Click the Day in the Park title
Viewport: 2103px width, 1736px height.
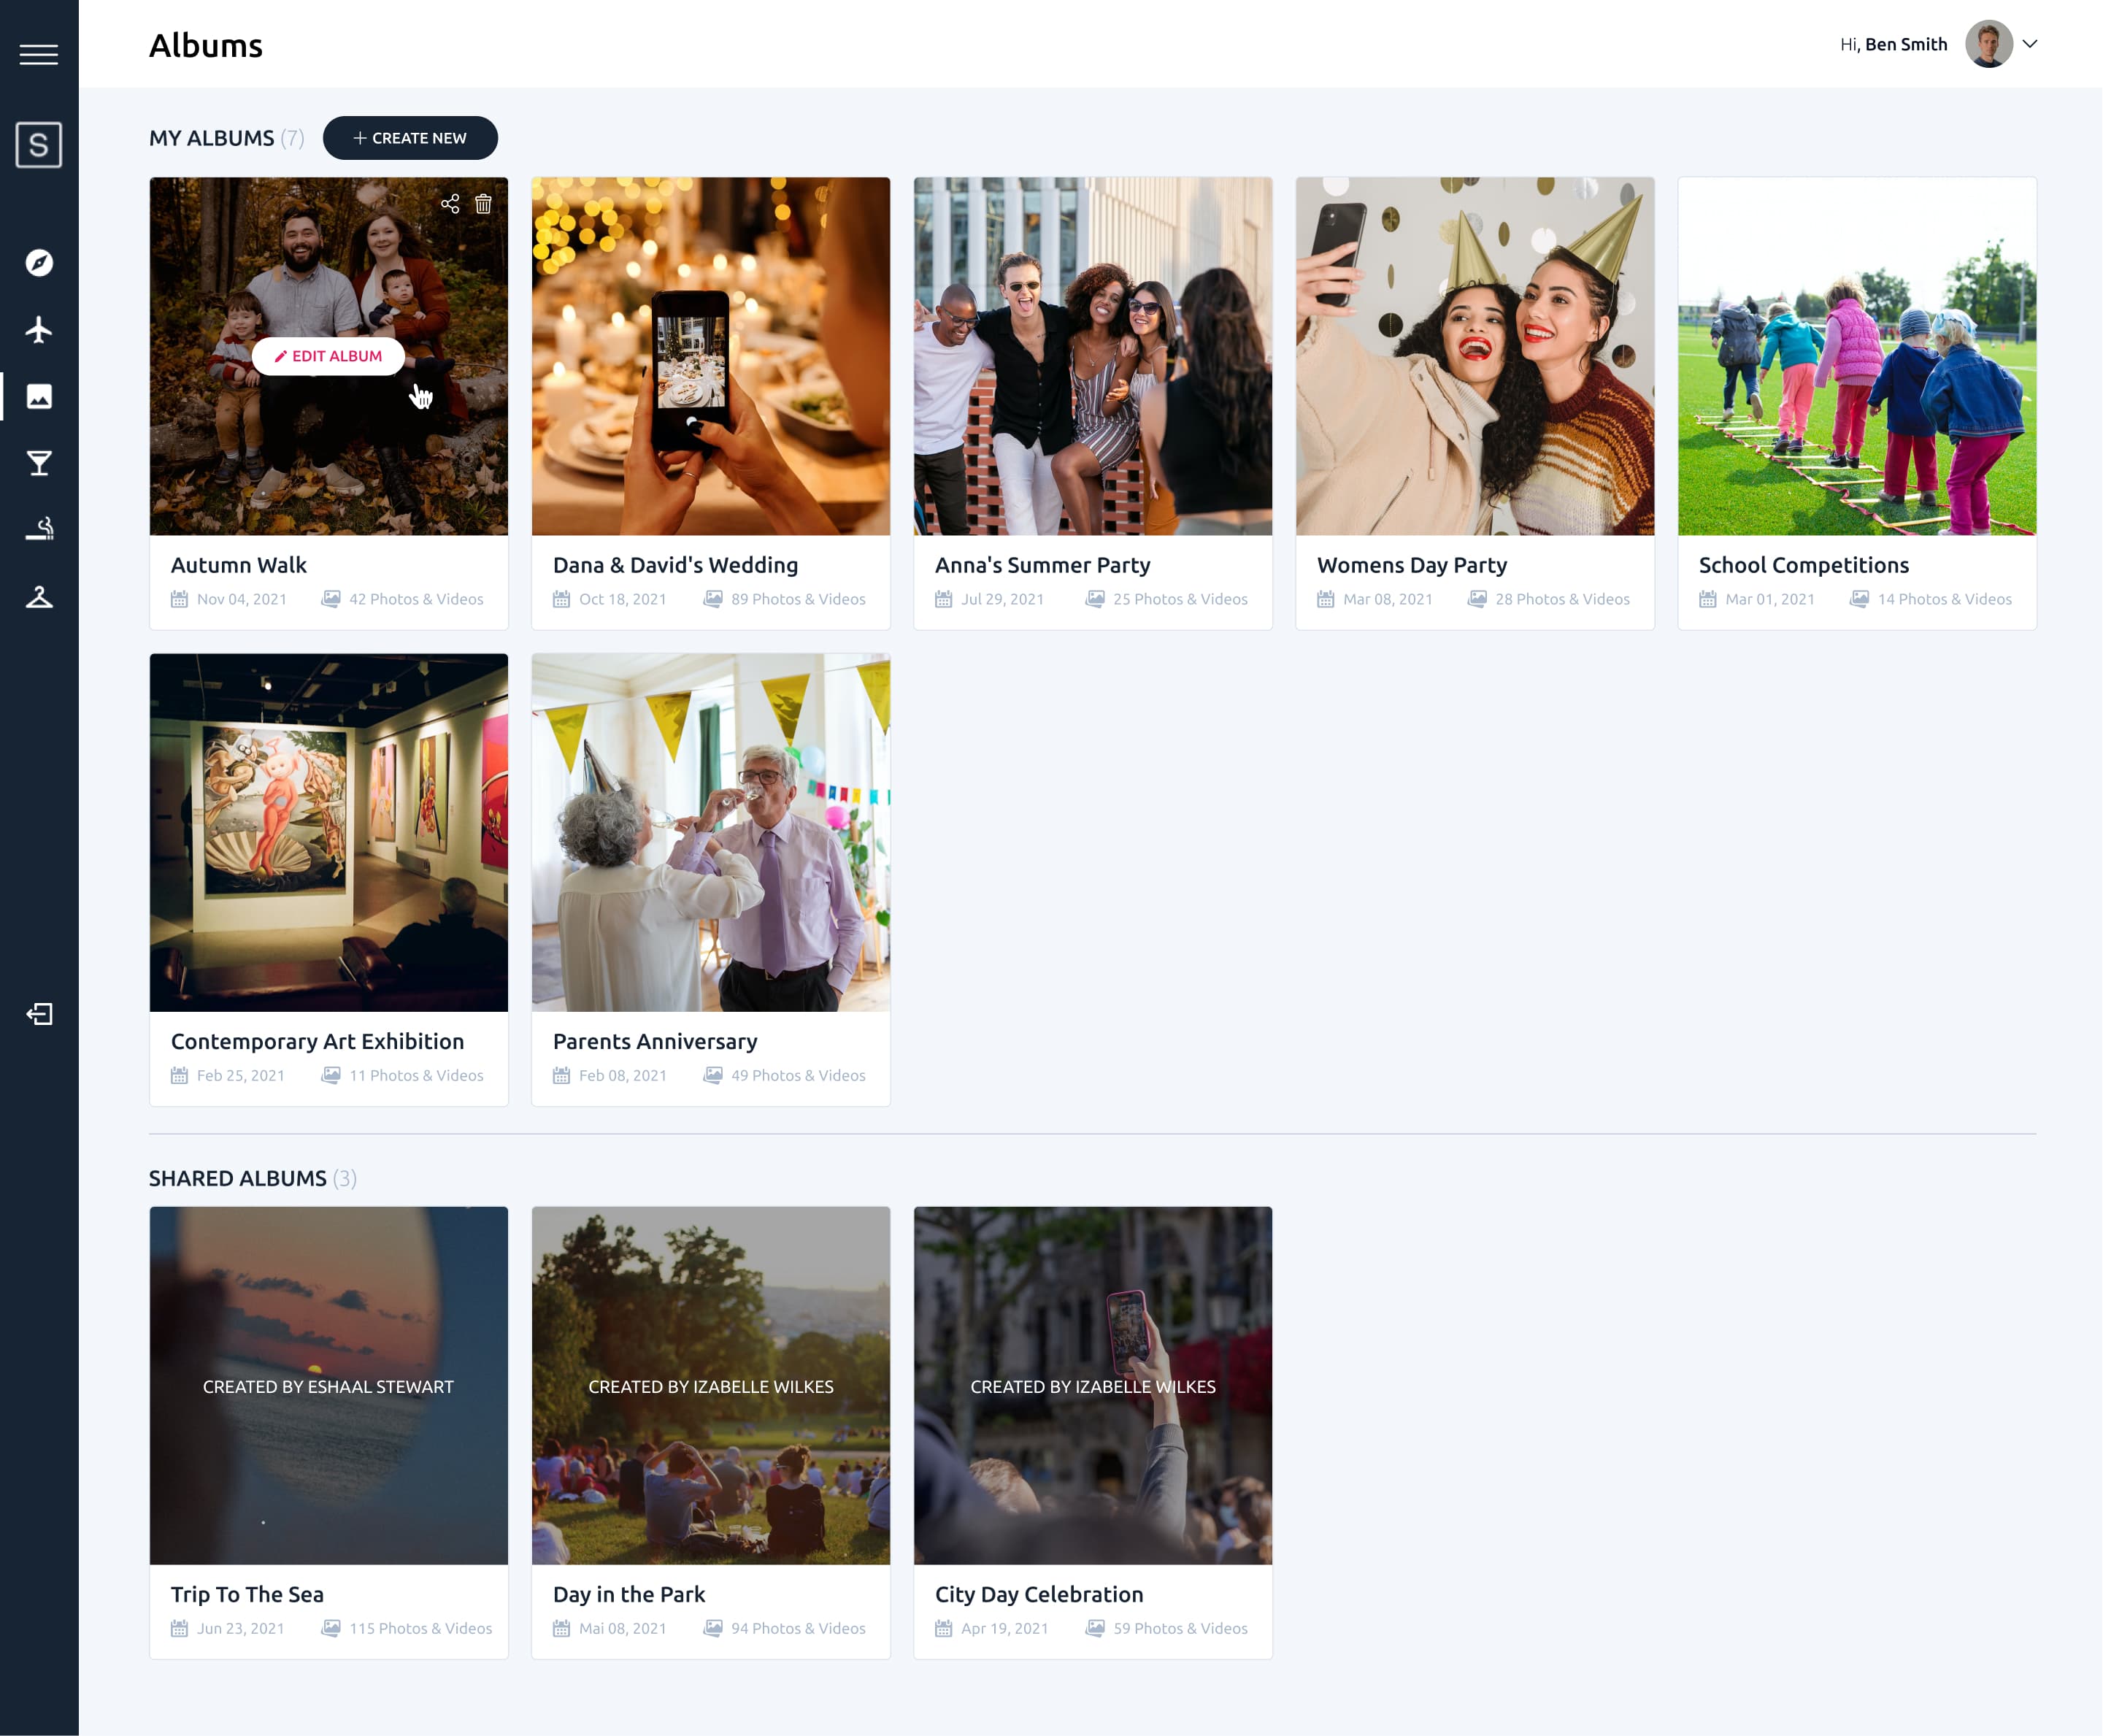coord(629,1594)
